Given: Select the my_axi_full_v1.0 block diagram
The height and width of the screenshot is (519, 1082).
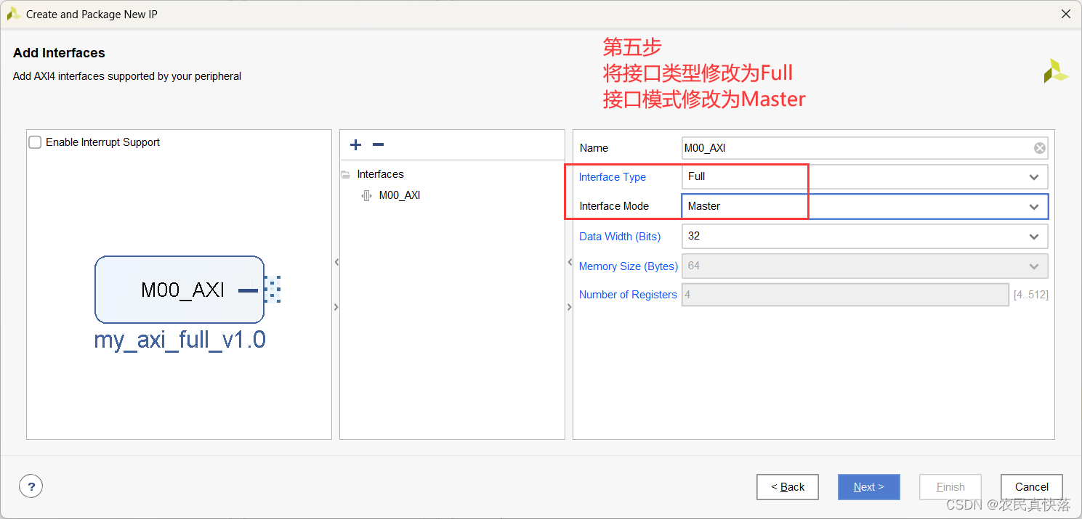Looking at the screenshot, I should pyautogui.click(x=179, y=290).
